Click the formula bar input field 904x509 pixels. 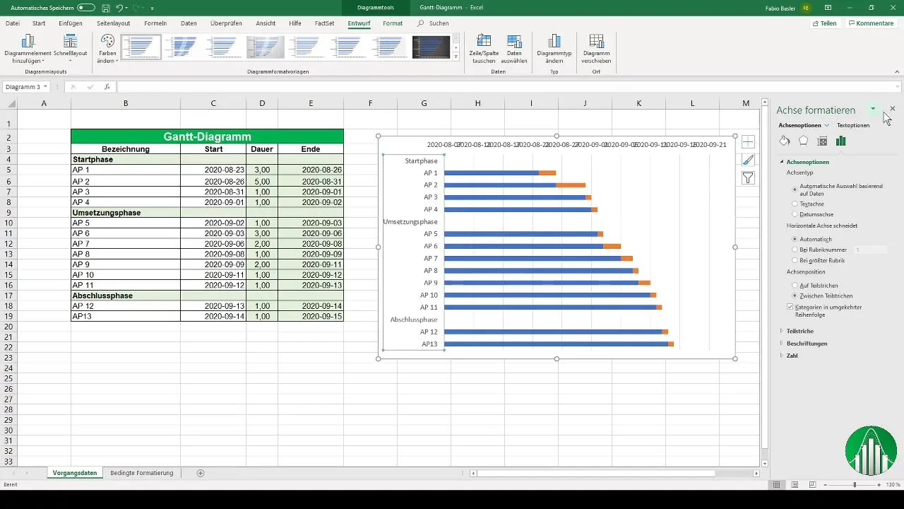(x=509, y=87)
